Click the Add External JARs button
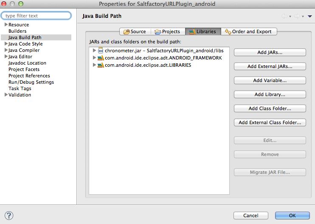 270,66
